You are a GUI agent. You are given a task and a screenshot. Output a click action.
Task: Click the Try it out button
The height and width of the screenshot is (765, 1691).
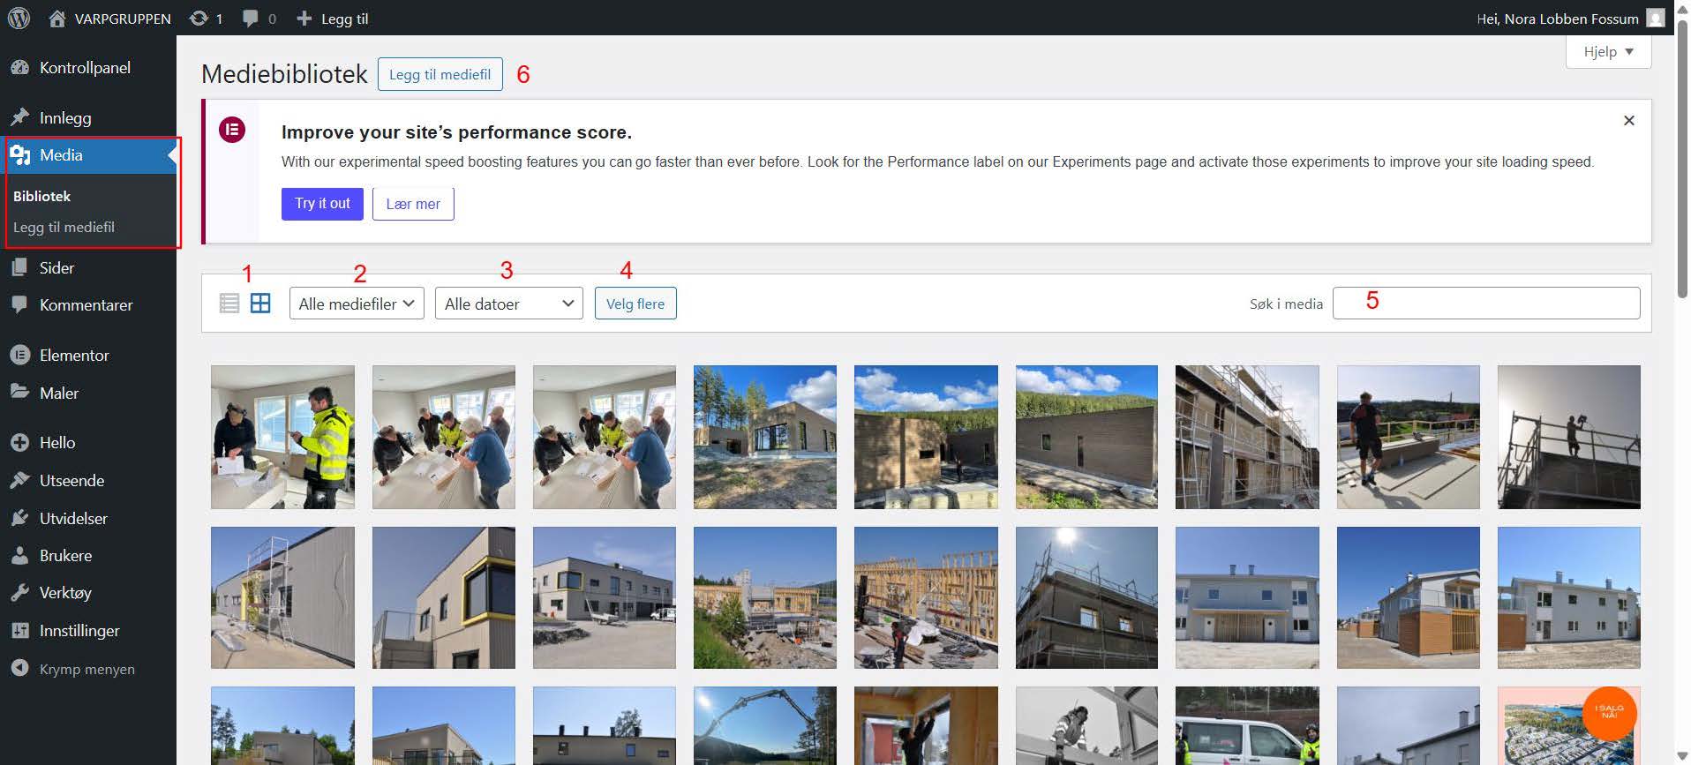(x=322, y=204)
